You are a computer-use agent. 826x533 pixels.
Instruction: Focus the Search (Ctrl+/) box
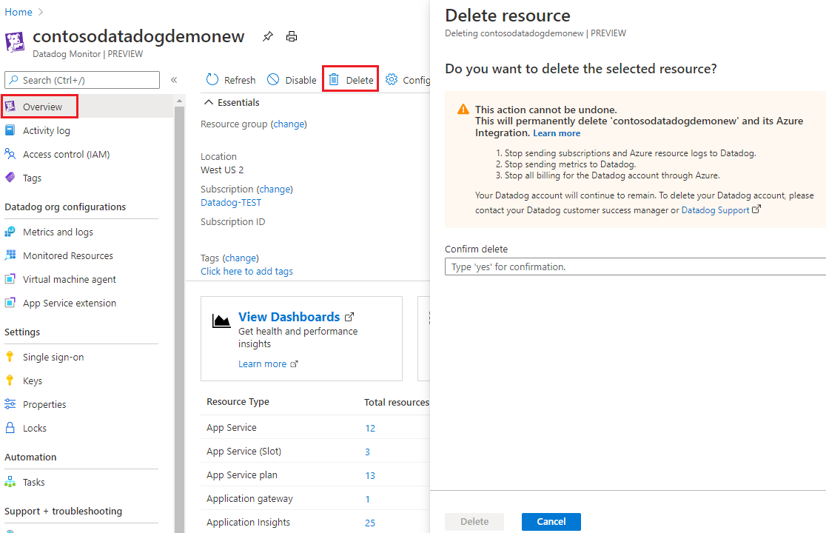[82, 80]
